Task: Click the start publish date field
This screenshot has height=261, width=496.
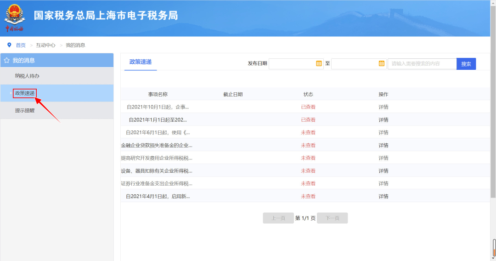Action: click(292, 63)
